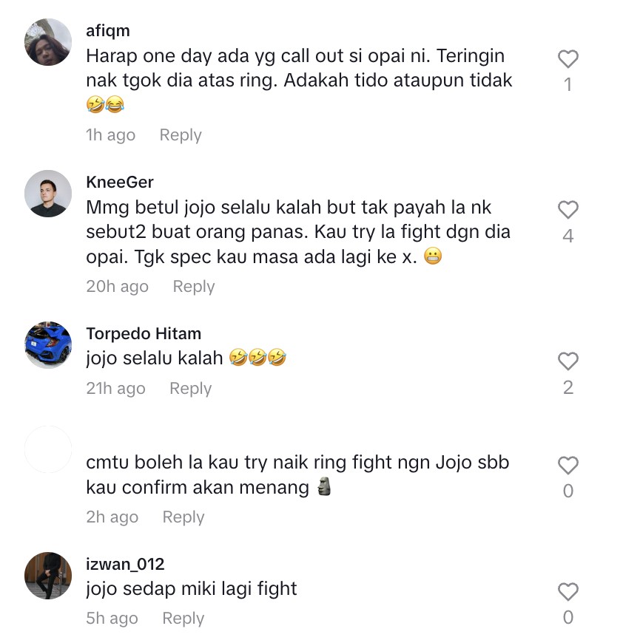Like KneeGer's comment with the heart icon
Screen dimensions: 623x640
click(x=568, y=210)
